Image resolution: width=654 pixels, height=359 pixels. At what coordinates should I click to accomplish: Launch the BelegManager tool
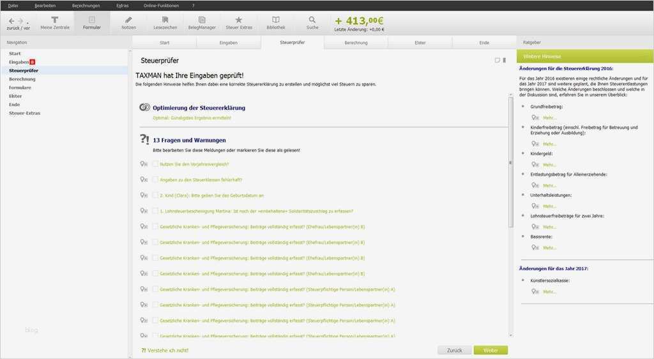(202, 23)
